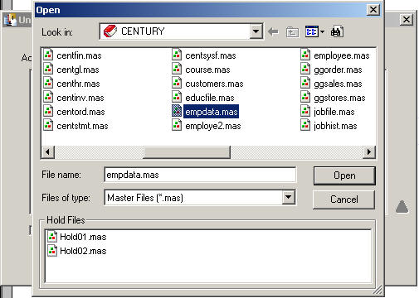Viewport: 419px width, 298px height.
Task: Select course.mas file icon
Action: click(x=177, y=69)
